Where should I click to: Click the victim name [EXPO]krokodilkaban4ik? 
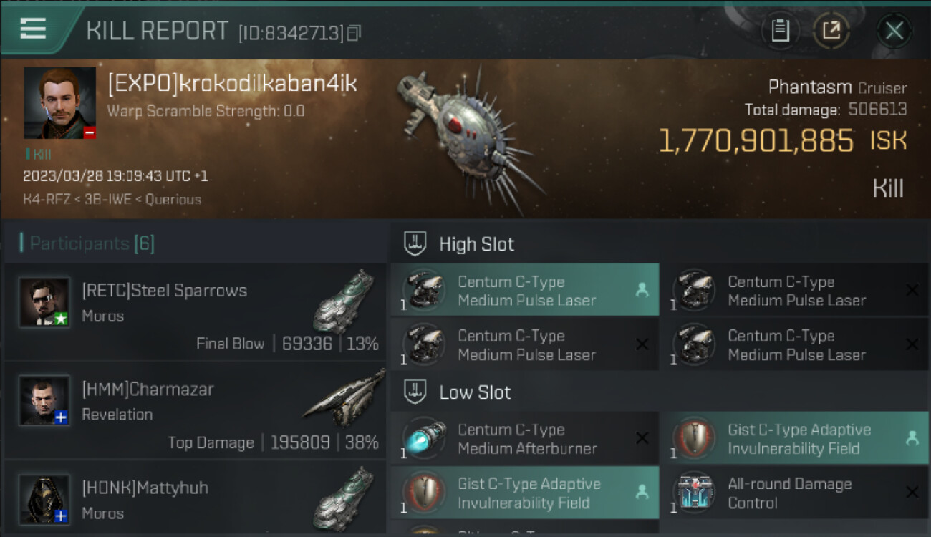coord(232,83)
